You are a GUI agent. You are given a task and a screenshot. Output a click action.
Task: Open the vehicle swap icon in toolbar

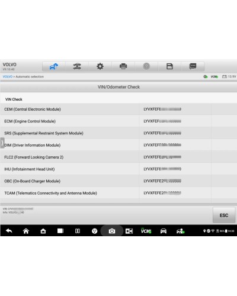[77, 66]
